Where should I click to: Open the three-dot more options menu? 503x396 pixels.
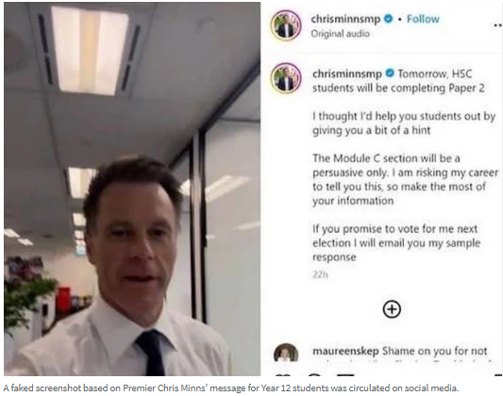point(498,25)
